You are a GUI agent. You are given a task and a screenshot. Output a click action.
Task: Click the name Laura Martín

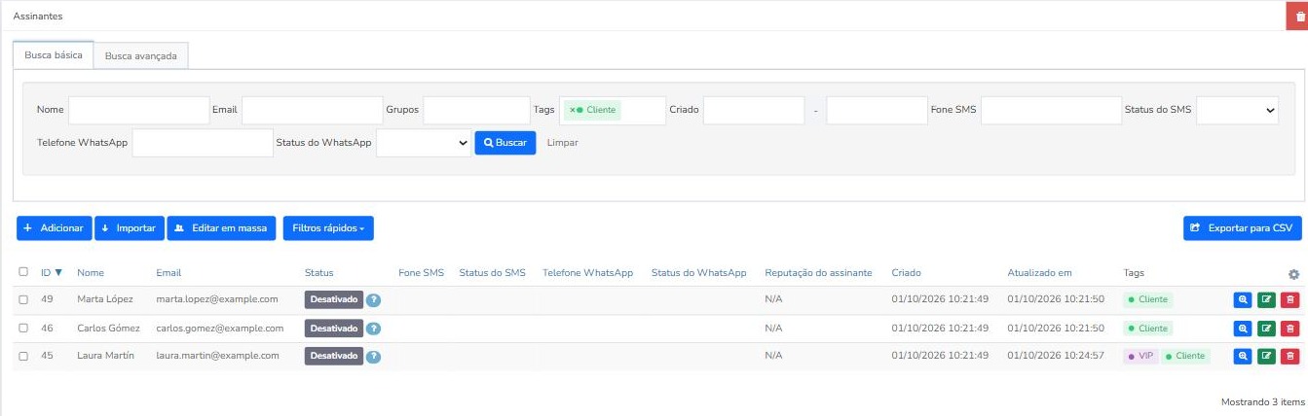pyautogui.click(x=105, y=357)
